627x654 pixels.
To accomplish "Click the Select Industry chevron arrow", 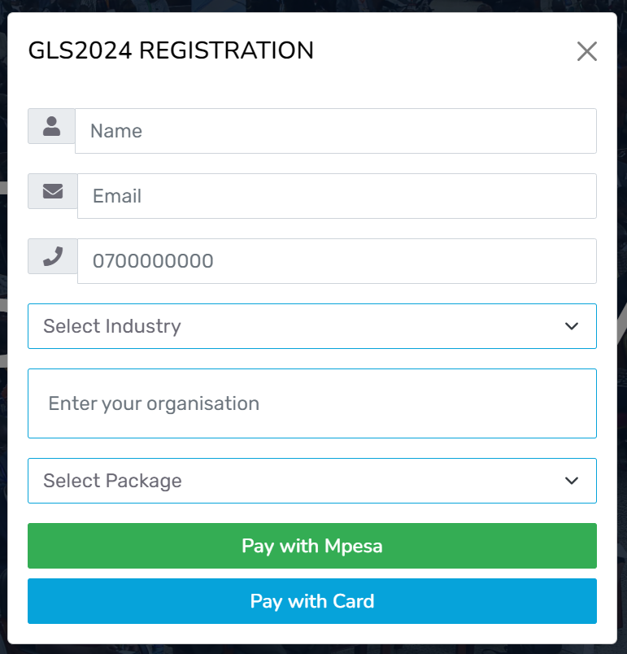I will 572,326.
